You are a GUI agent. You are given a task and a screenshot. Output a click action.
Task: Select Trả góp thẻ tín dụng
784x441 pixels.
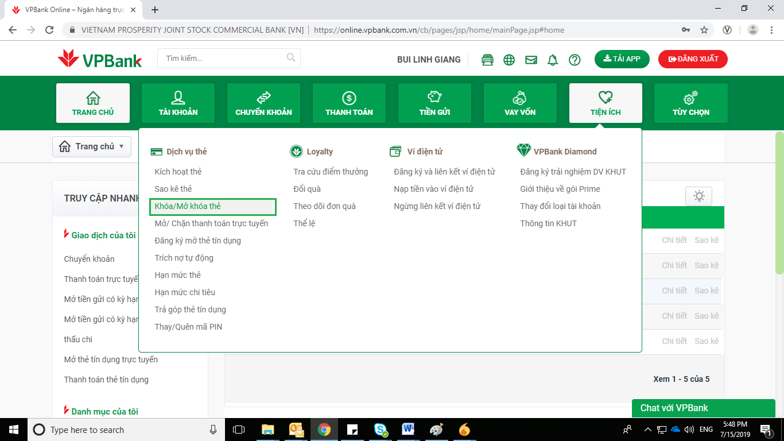click(x=190, y=310)
